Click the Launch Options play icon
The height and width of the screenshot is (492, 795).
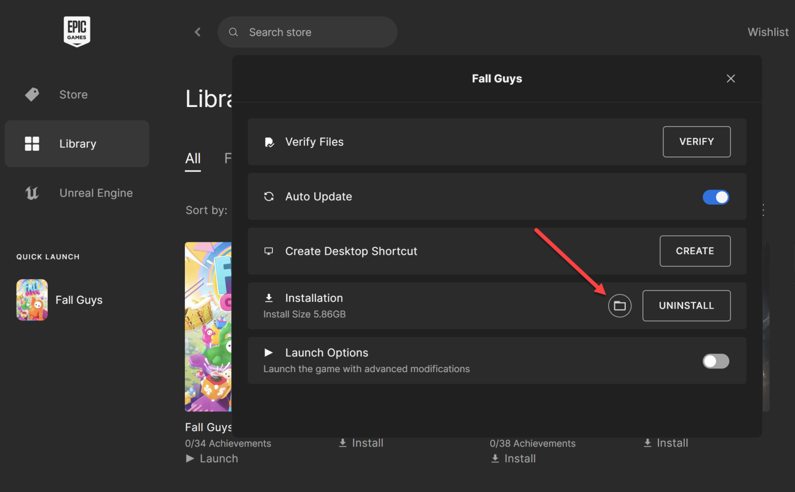pos(269,352)
